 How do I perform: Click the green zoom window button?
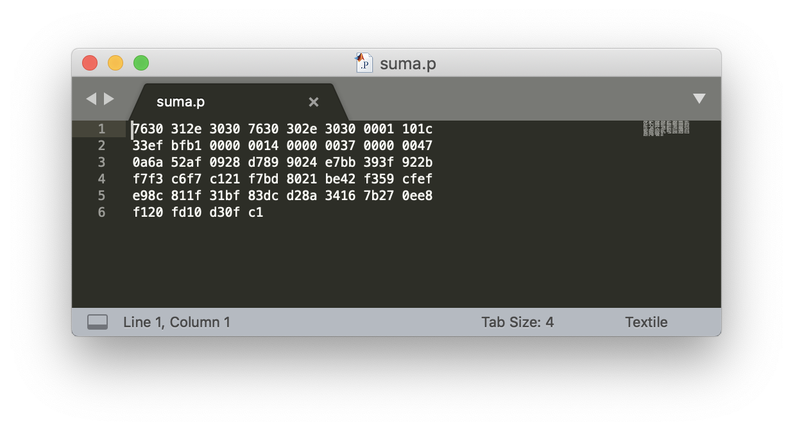point(141,63)
